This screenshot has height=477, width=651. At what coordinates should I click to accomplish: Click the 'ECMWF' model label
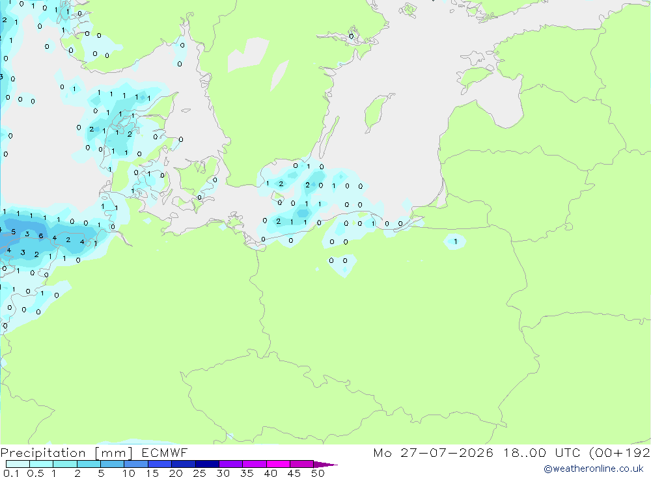[165, 452]
